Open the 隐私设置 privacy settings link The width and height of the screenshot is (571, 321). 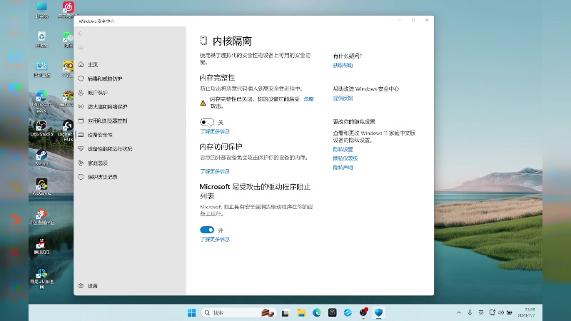343,150
